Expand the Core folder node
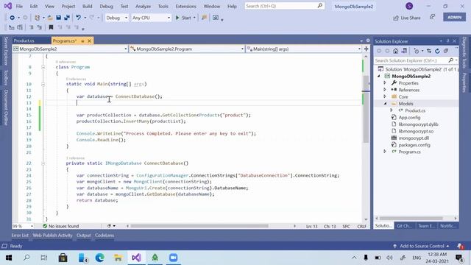 (385, 96)
